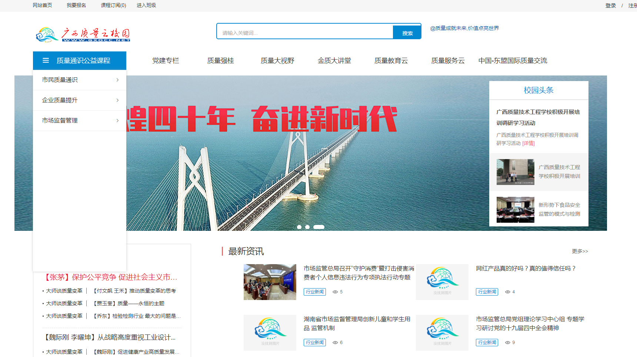Open the 金质大讲堂 nav item
Screen dimensions: 637x357
(334, 61)
